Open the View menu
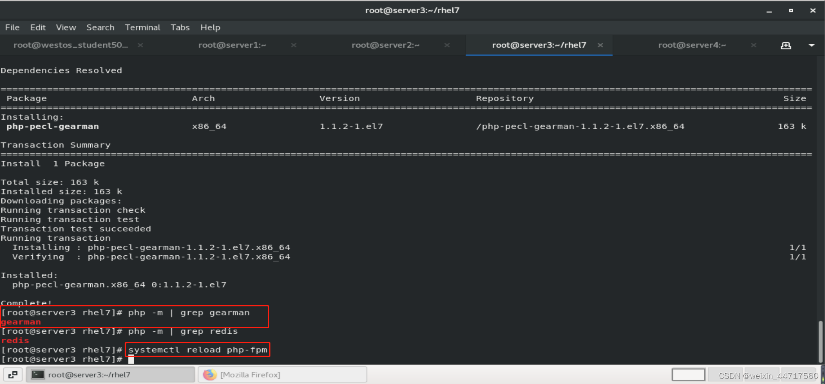Screen dimensions: 825x384 (66, 27)
